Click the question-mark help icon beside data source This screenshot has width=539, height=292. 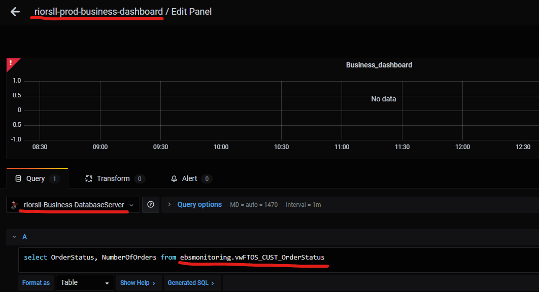pyautogui.click(x=151, y=205)
